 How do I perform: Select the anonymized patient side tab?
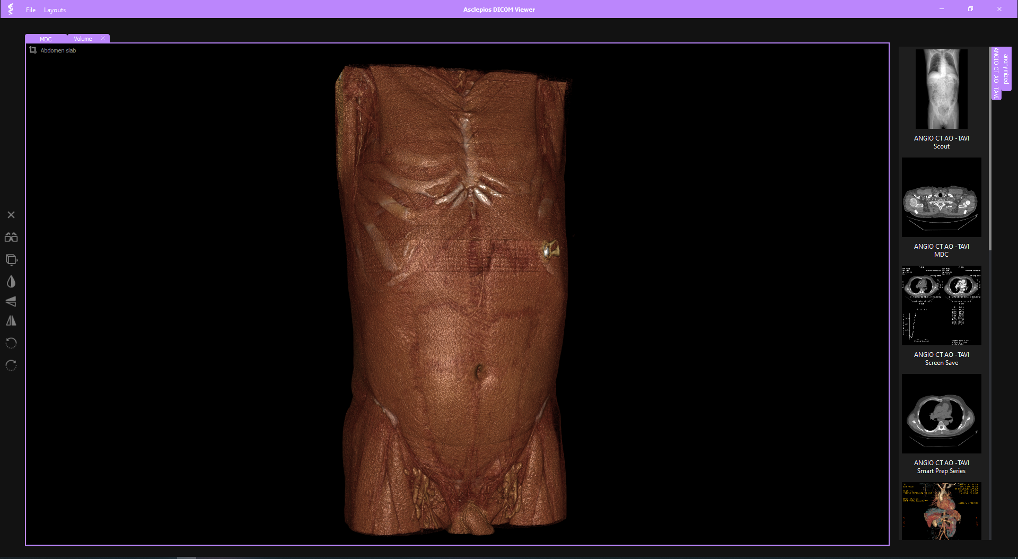point(1006,69)
